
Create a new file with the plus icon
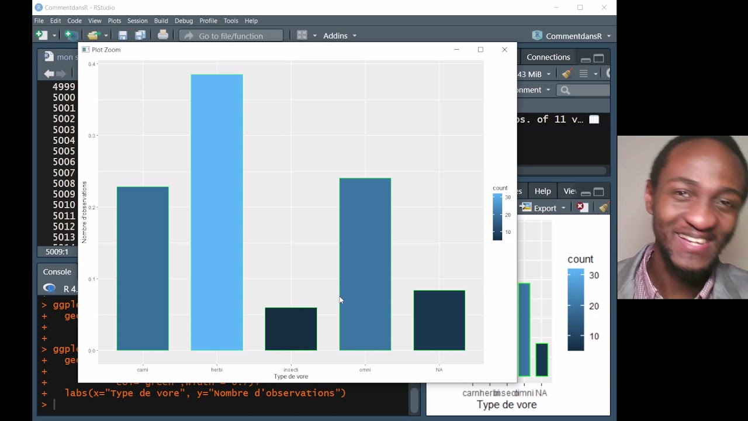[41, 36]
